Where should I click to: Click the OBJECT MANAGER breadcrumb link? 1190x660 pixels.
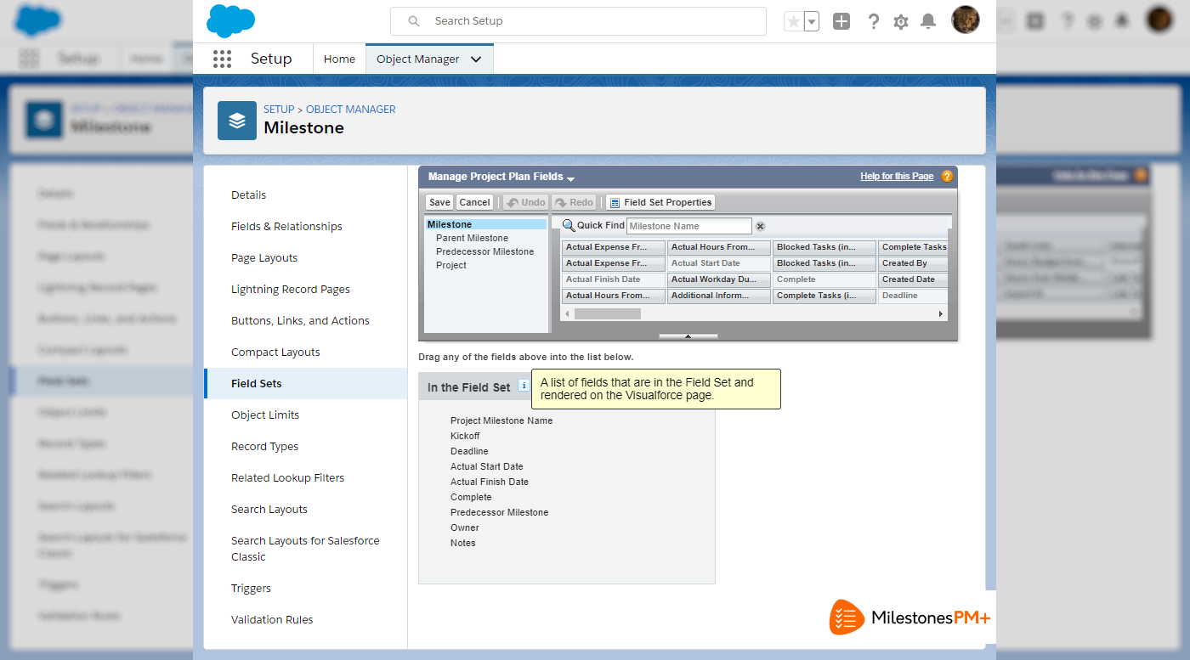coord(351,109)
